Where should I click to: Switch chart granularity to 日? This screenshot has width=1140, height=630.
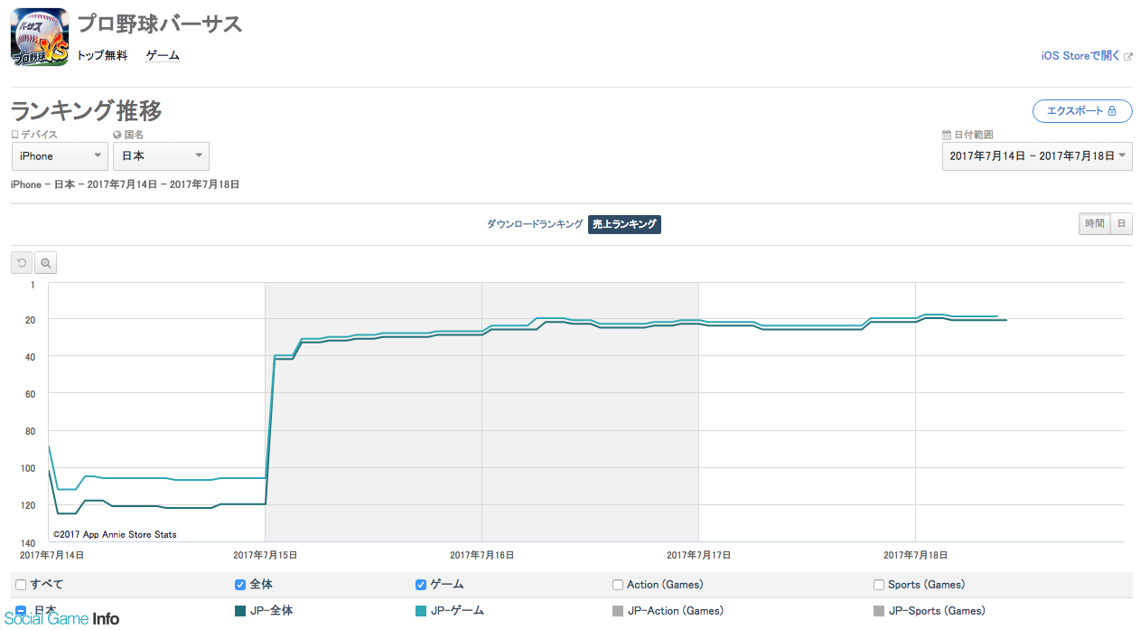coord(1122,224)
